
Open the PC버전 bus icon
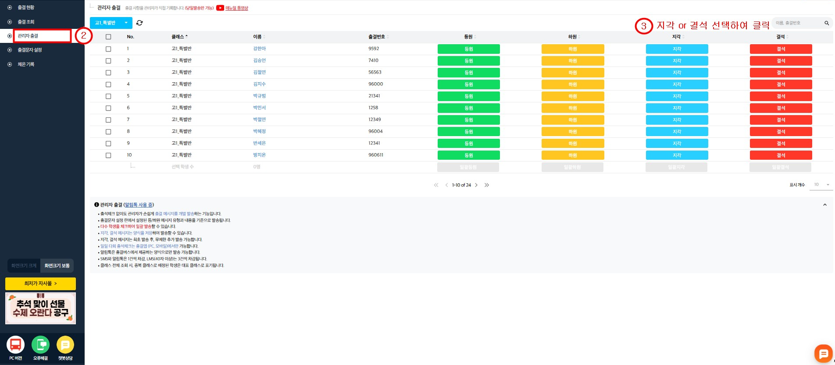point(15,345)
